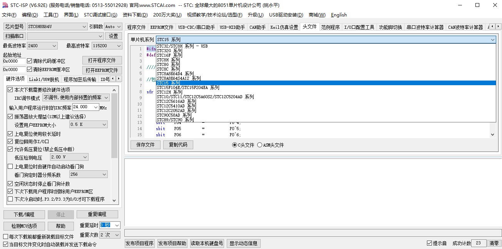Click 读取本机硬盘号 button

click(x=207, y=243)
